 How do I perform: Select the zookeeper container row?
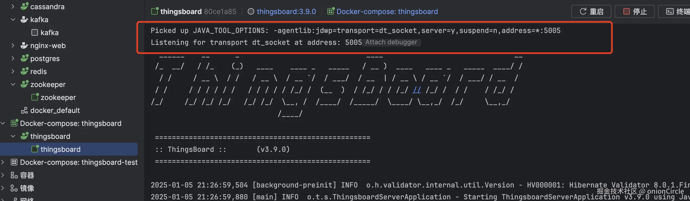tap(69, 97)
